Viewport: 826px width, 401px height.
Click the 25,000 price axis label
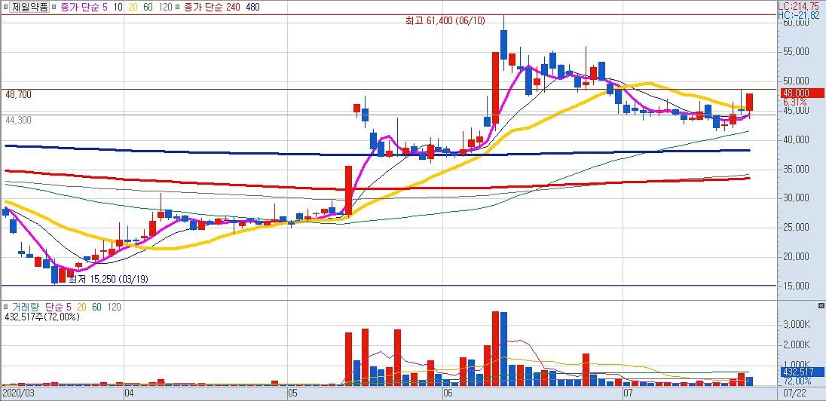pos(797,228)
